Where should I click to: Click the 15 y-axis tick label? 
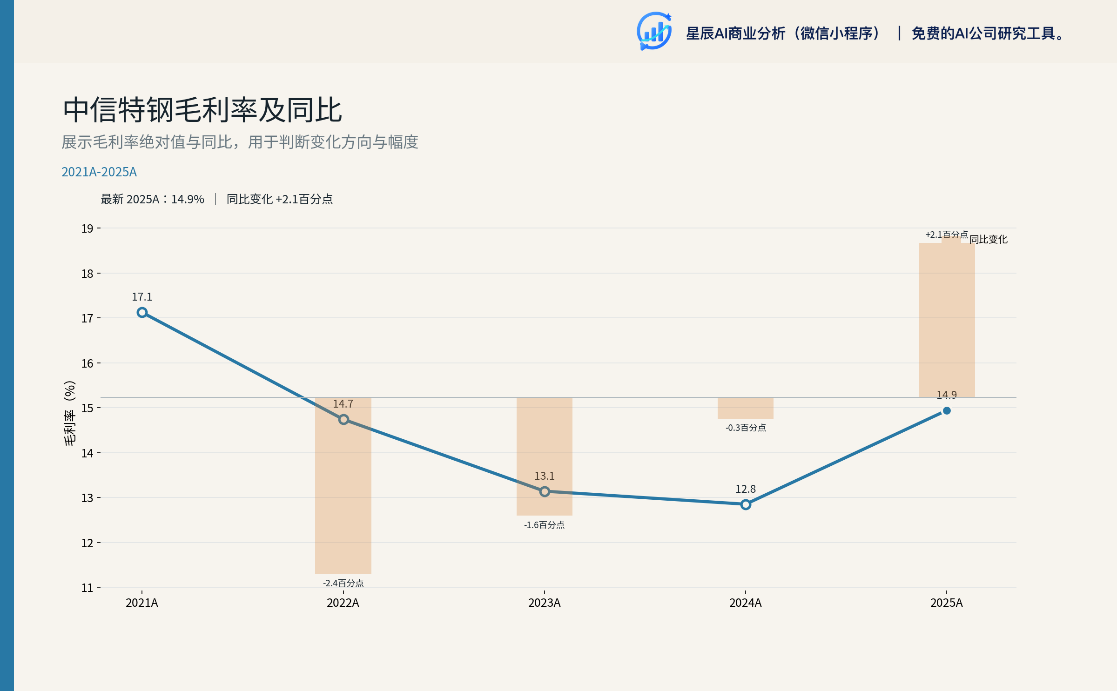point(87,408)
